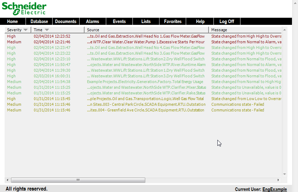Click the horizontal scrollbar thumb
The height and width of the screenshot is (192, 298).
tap(78, 180)
